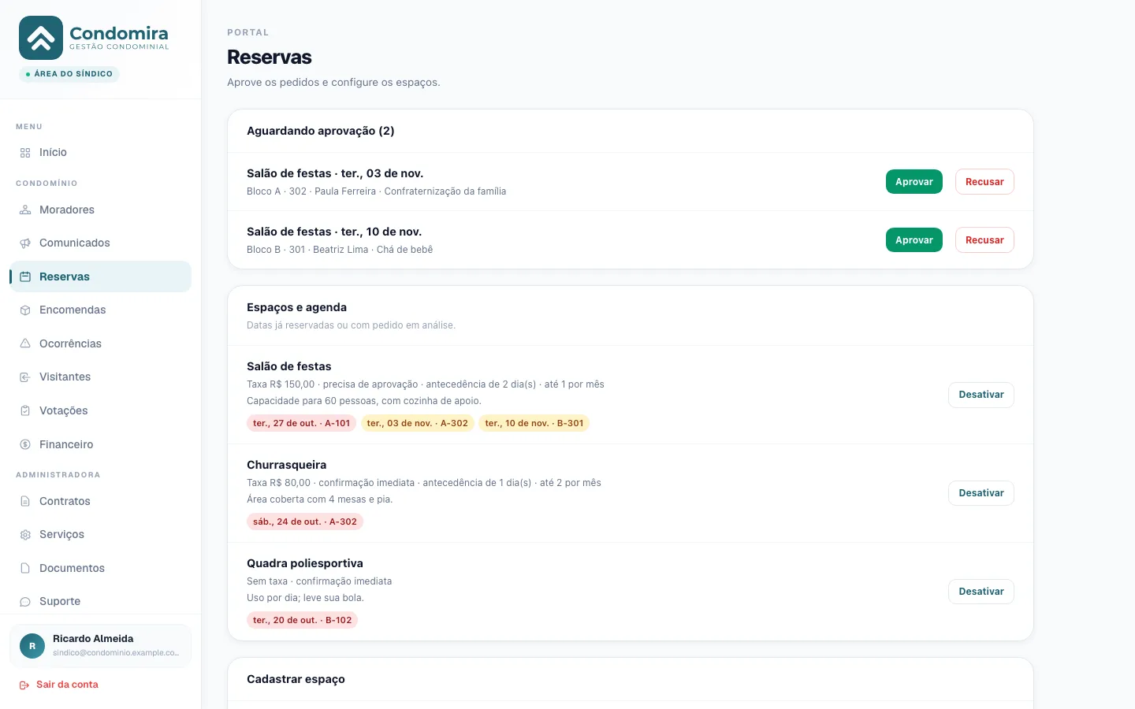Screen dimensions: 1135x709
Task: Select the Encomendas menu entry
Action: [100, 310]
